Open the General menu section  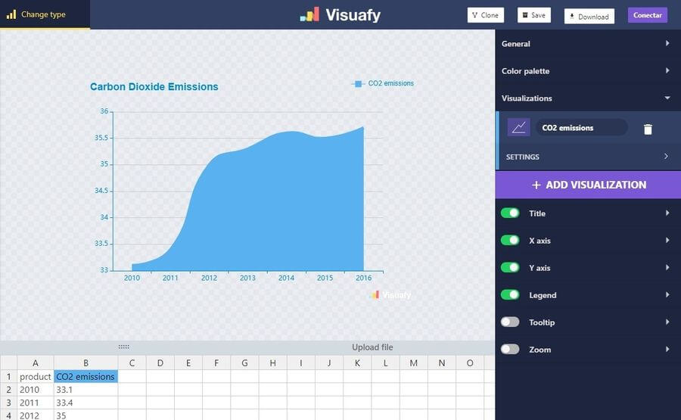tap(588, 43)
